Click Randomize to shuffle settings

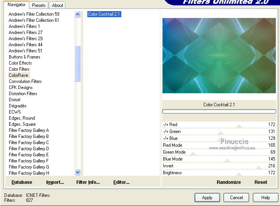229,182
